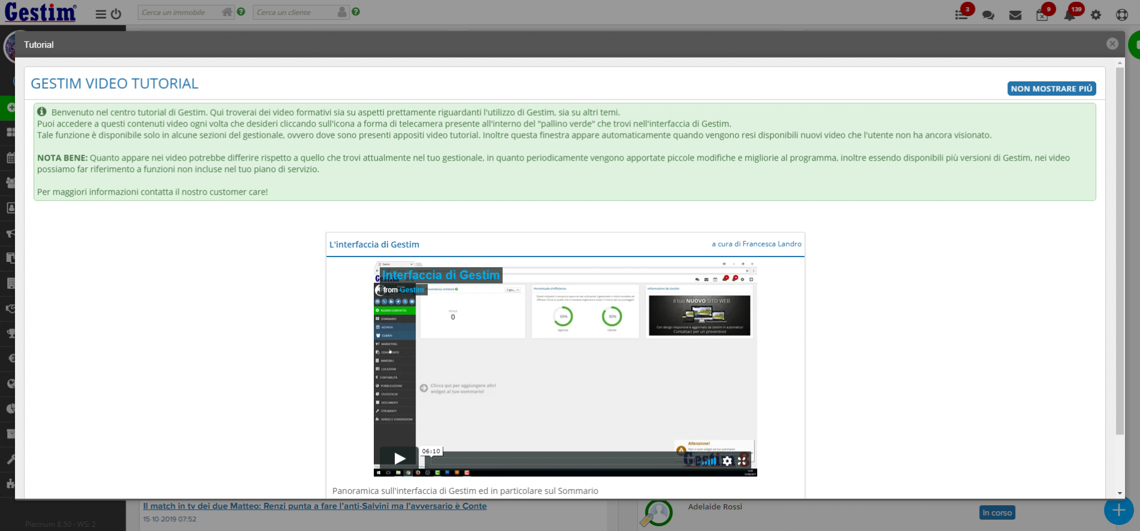Click the Cerca un immobile search field

[x=180, y=13]
